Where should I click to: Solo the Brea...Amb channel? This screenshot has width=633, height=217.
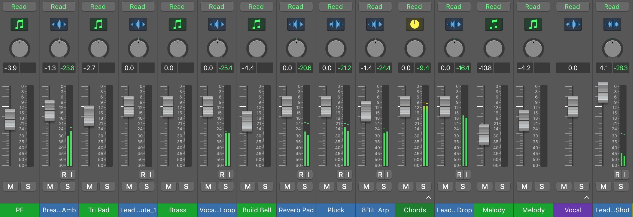click(x=68, y=186)
